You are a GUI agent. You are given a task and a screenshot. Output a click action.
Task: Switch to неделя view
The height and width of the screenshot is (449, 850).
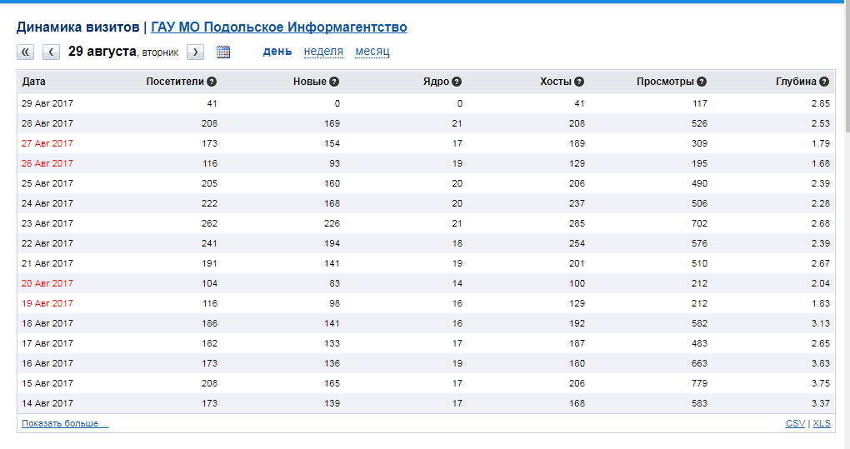tap(323, 51)
